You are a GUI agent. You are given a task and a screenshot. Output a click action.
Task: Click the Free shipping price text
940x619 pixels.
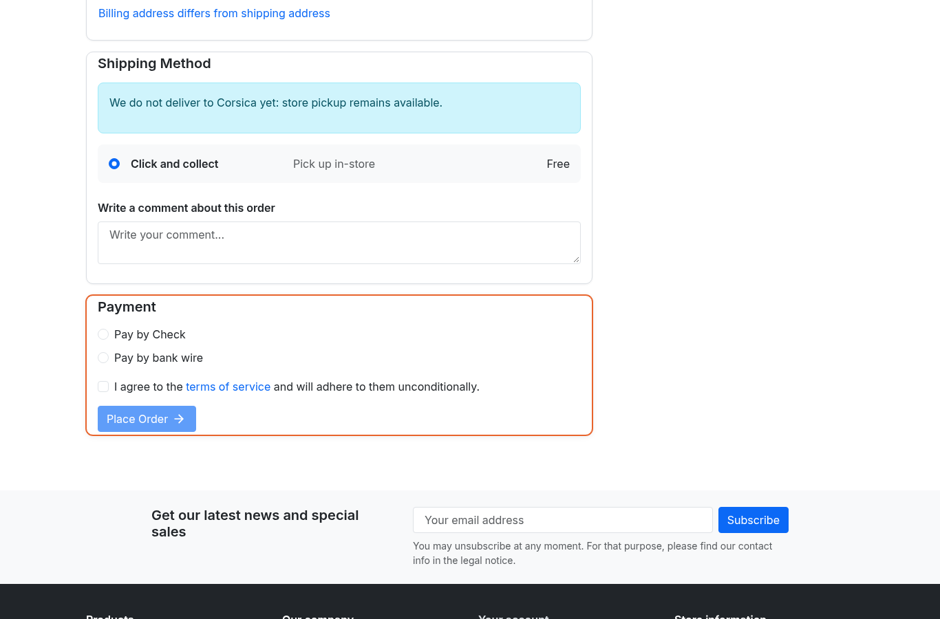[558, 164]
